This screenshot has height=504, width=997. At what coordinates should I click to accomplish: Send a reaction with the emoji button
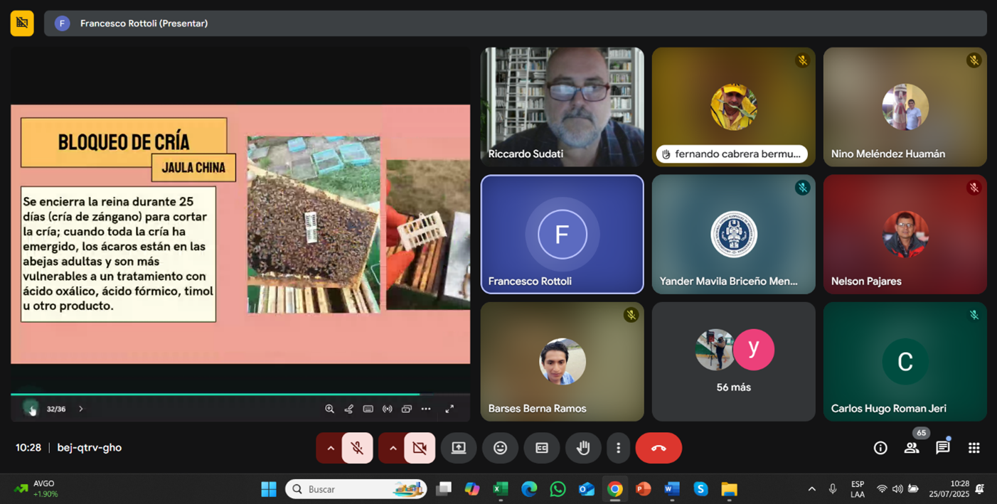500,448
